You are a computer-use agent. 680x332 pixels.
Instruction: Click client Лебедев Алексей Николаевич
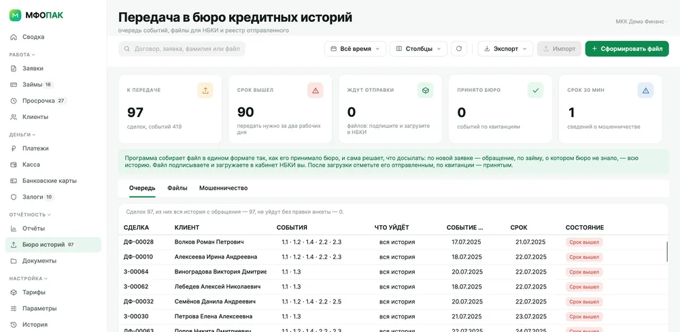coord(218,286)
